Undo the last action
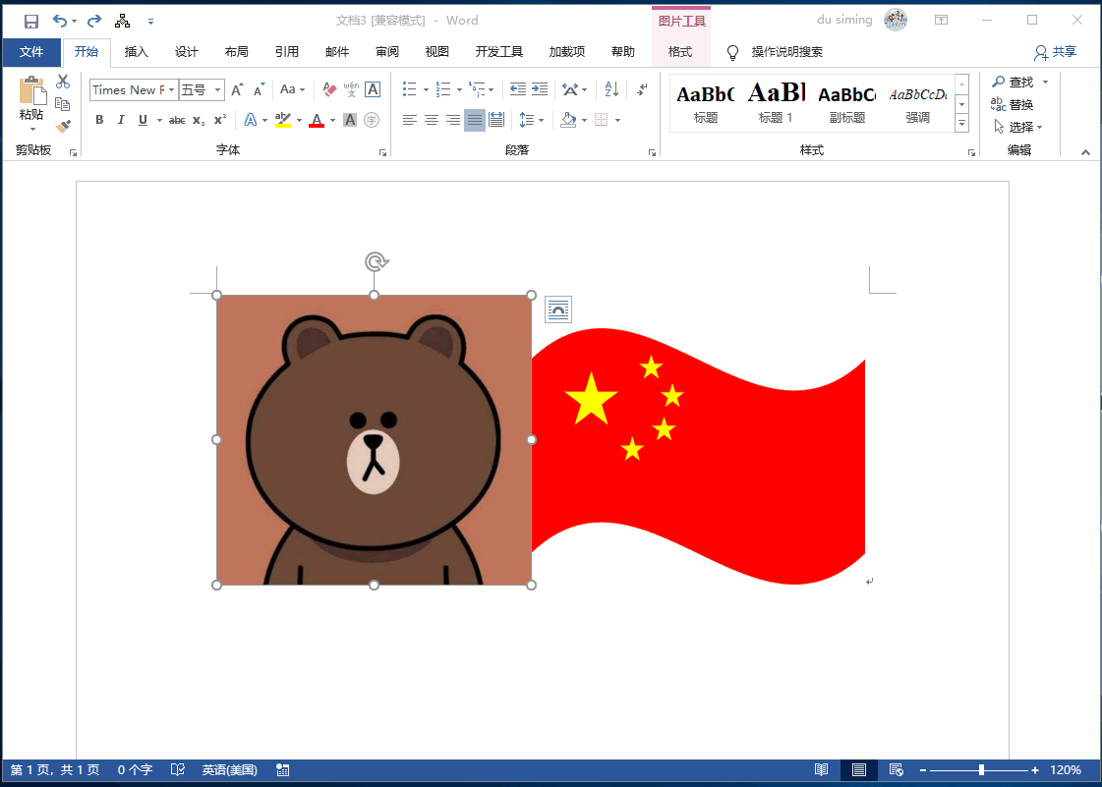Screen dimensions: 1102x787 pos(60,21)
